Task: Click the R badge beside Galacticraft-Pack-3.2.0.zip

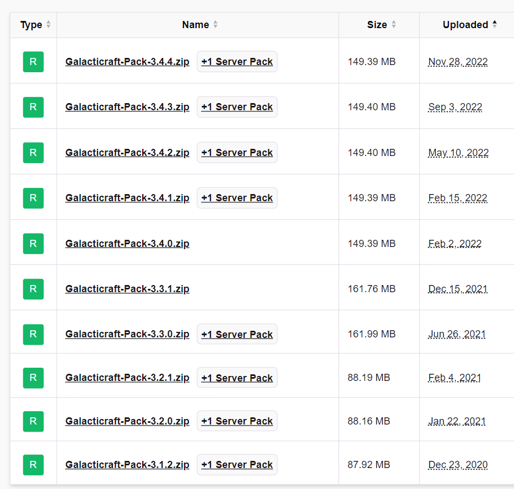Action: pos(33,421)
